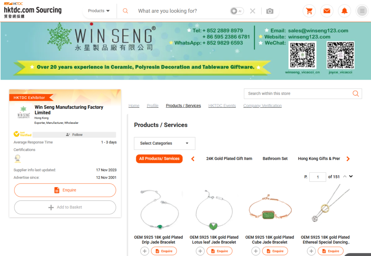371x256 pixels.
Task: Clear the search with the X icon
Action: coord(253,11)
